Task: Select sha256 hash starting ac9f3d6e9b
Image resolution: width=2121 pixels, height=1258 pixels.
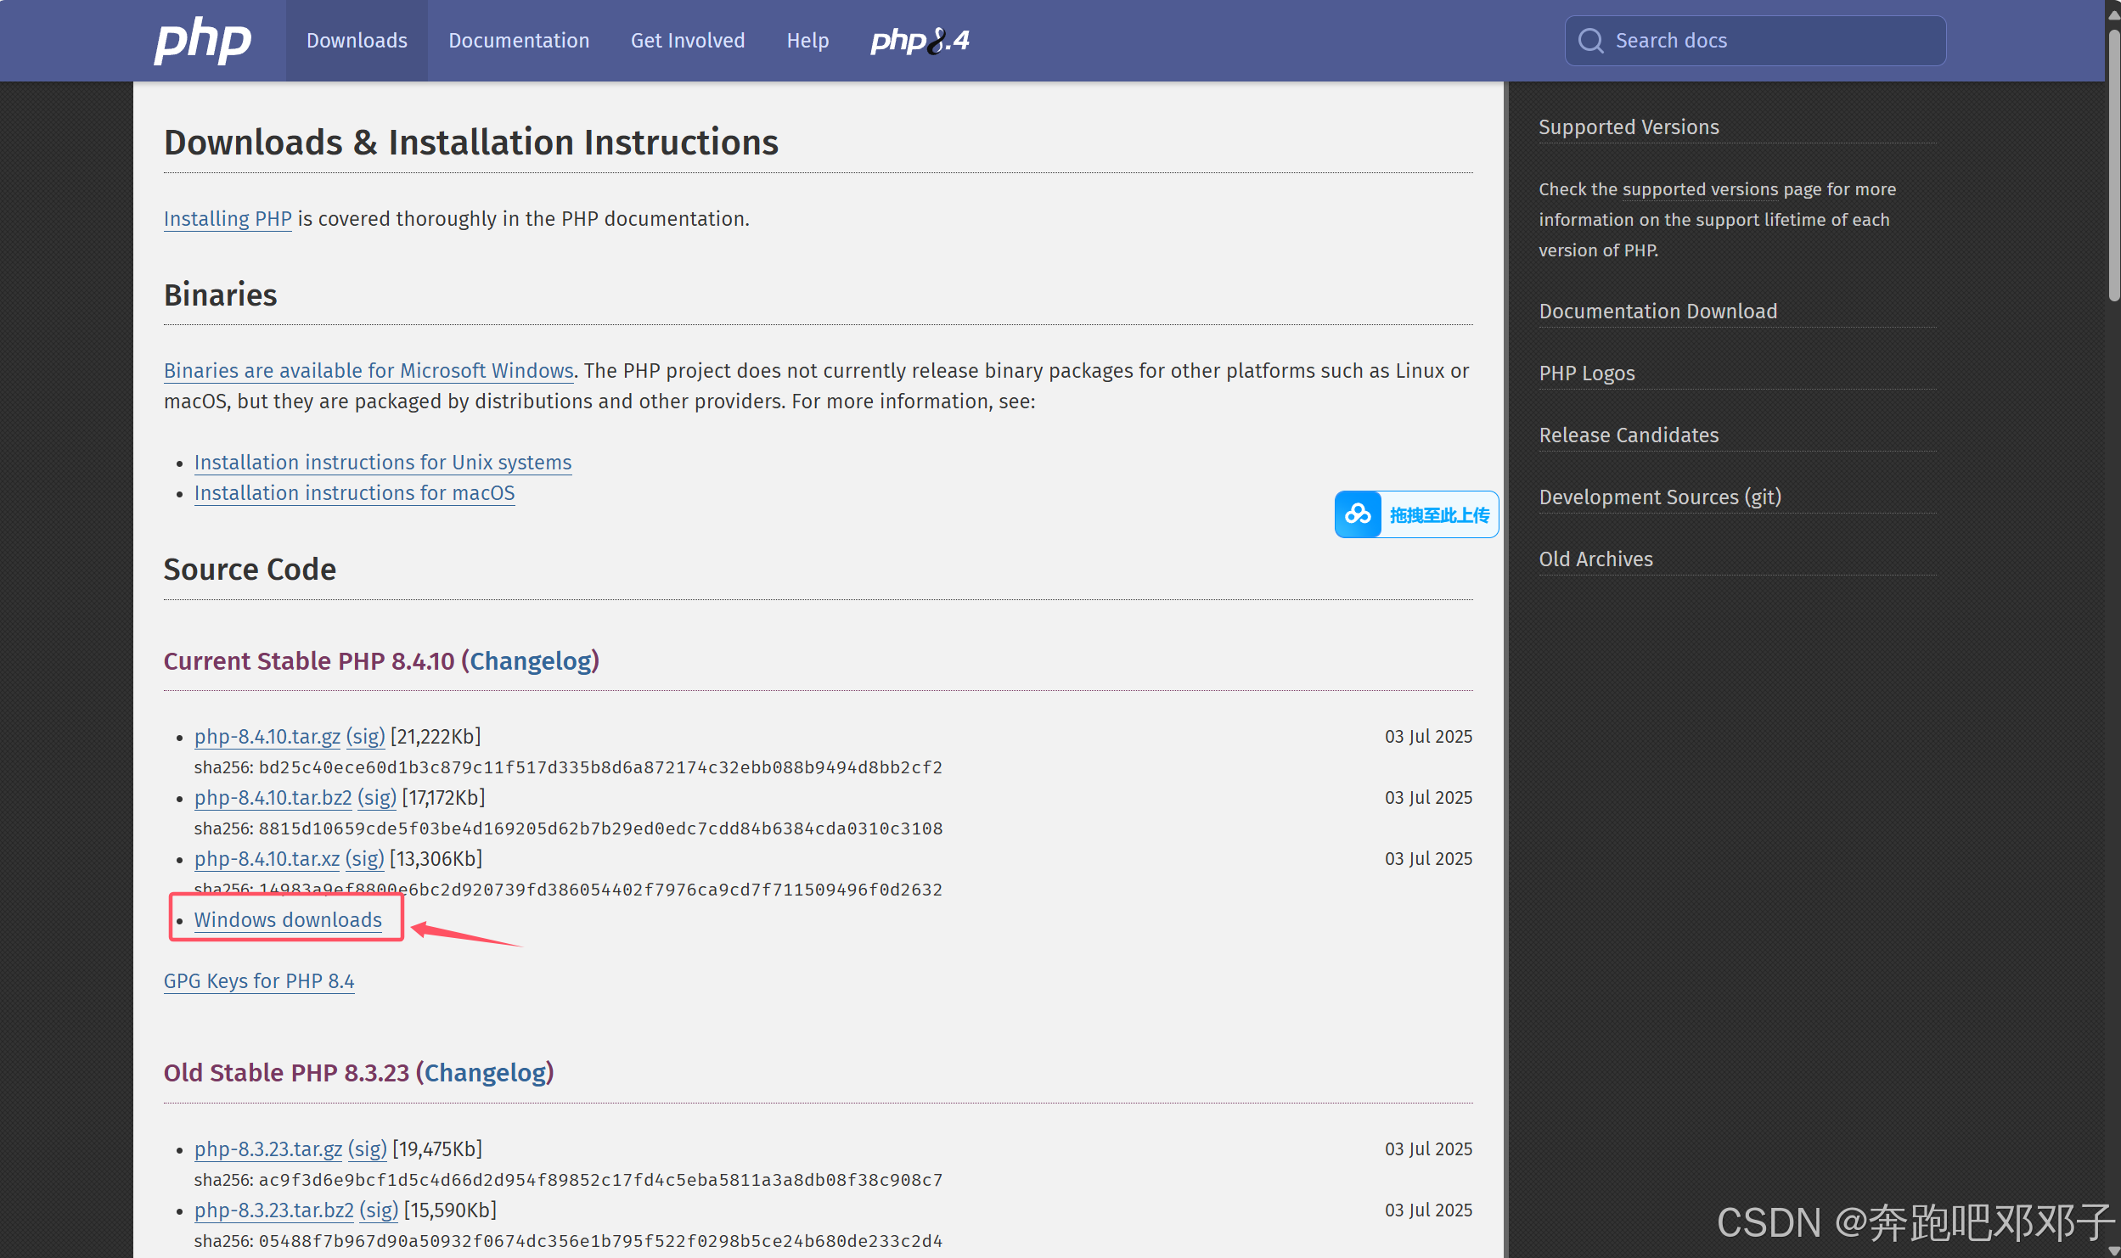Action: click(x=600, y=1180)
